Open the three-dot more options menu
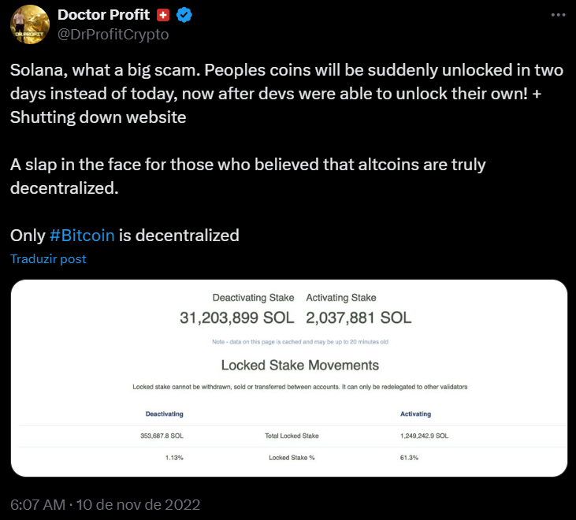 coord(558,15)
